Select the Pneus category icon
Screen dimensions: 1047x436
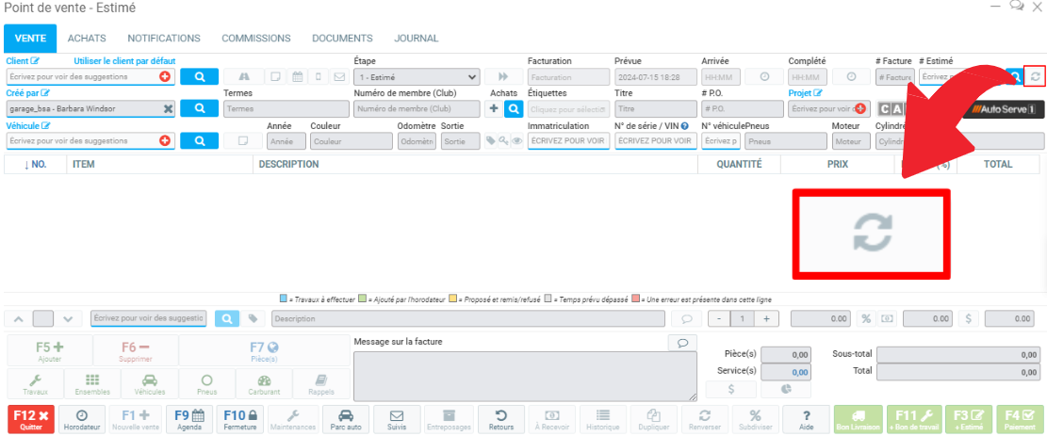tap(207, 384)
